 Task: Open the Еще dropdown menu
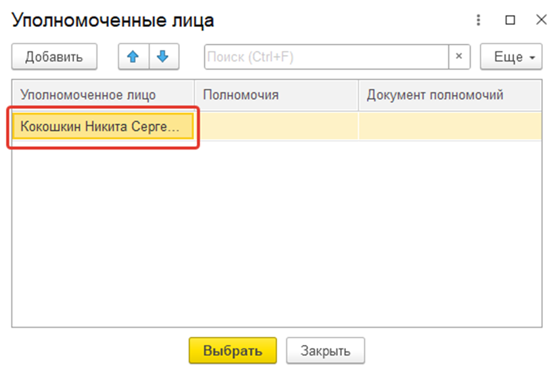tap(511, 56)
